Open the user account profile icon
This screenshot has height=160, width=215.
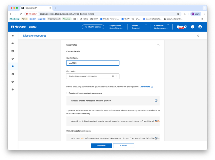pos(200,27)
